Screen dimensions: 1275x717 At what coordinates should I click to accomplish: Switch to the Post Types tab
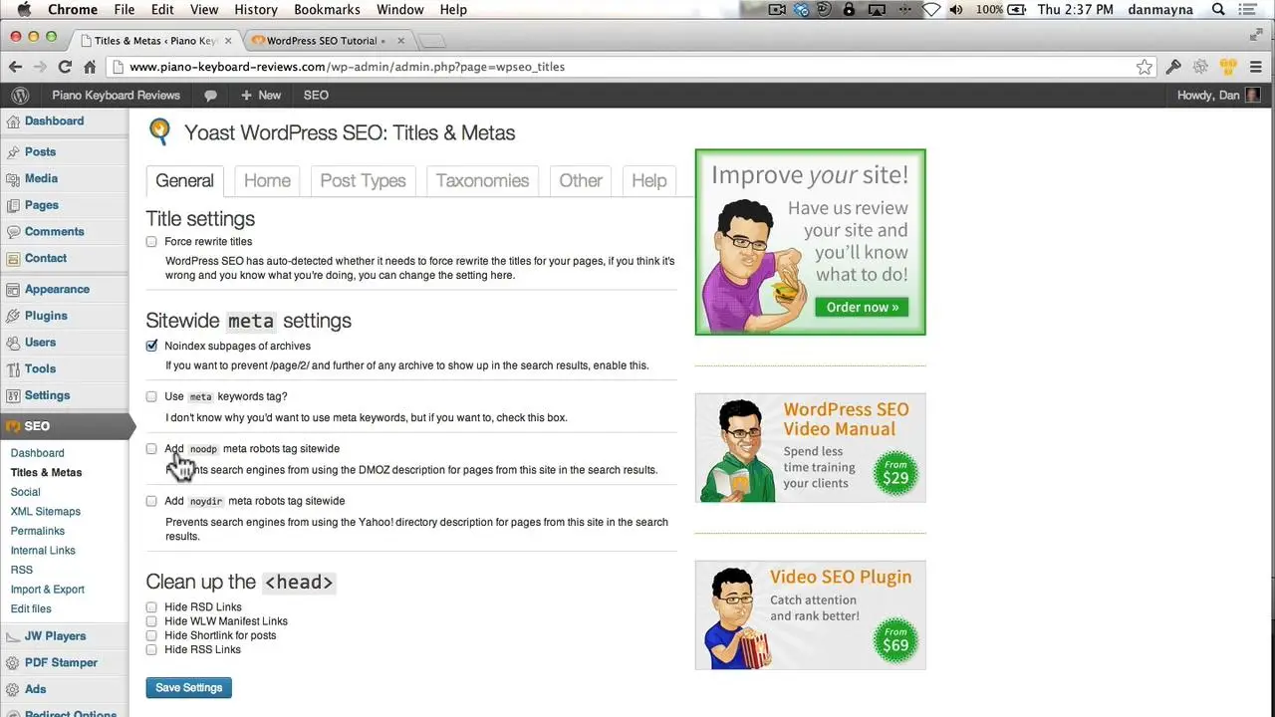363,181
